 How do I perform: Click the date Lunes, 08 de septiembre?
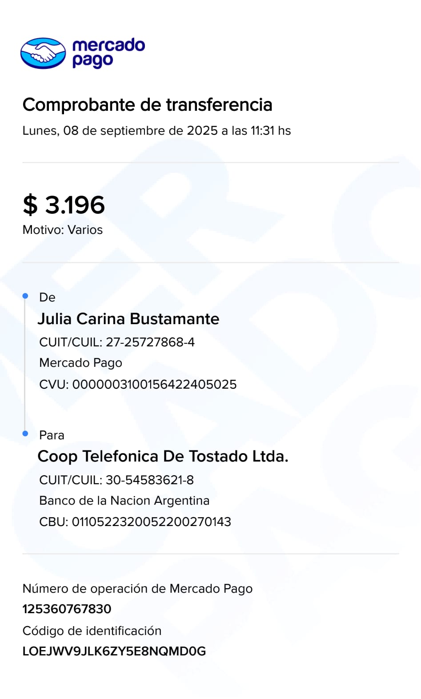pyautogui.click(x=156, y=131)
